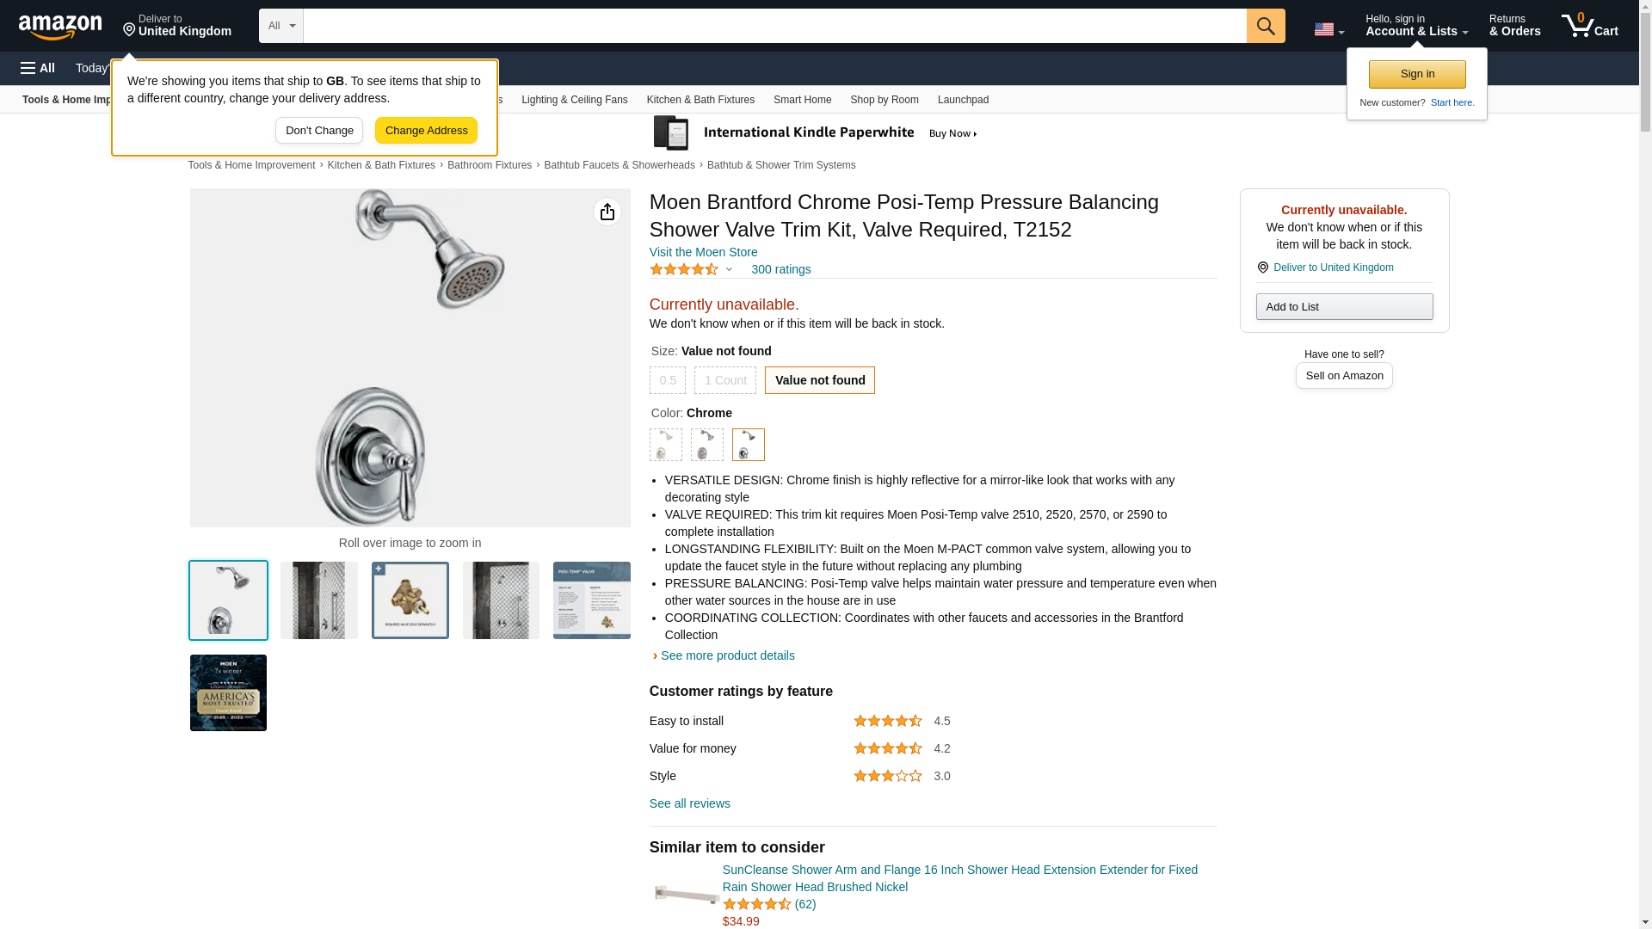This screenshot has height=929, width=1652.
Task: Open the All hamburger menu
Action: click(38, 68)
